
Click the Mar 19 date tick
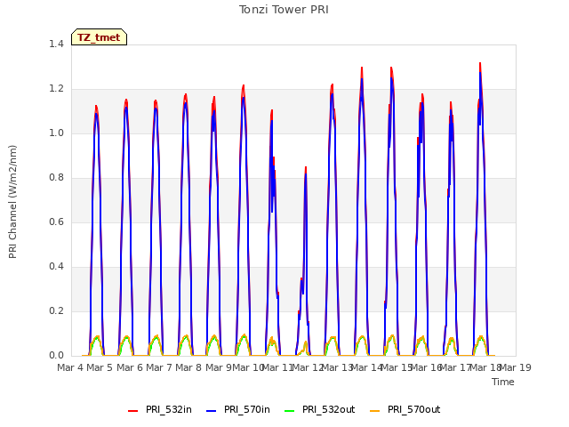point(516,367)
